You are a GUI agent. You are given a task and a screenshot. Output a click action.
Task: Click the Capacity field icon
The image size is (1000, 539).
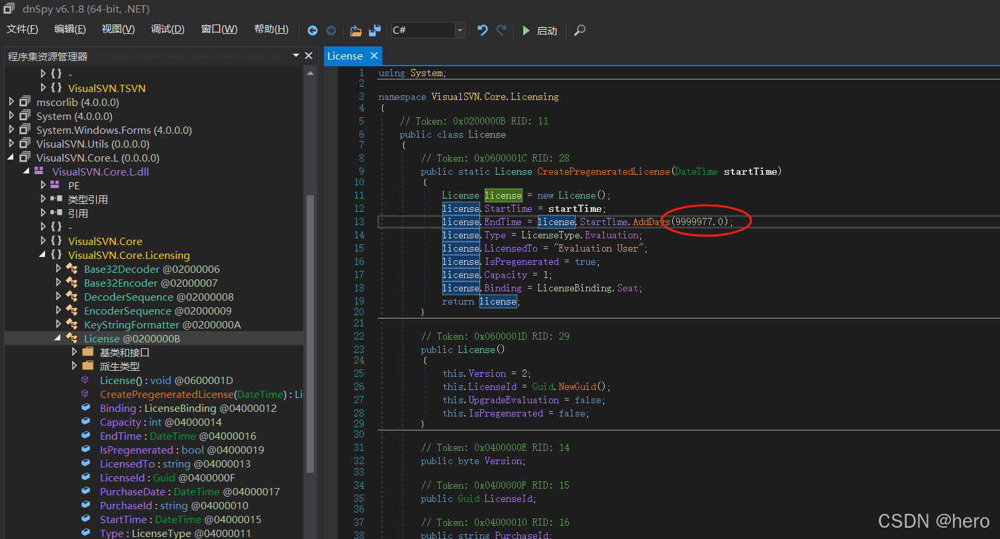85,422
